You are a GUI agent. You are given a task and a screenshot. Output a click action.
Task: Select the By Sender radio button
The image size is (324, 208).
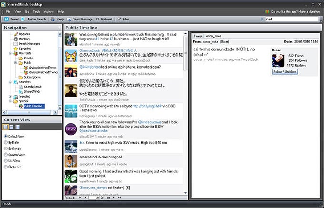click(x=6, y=149)
